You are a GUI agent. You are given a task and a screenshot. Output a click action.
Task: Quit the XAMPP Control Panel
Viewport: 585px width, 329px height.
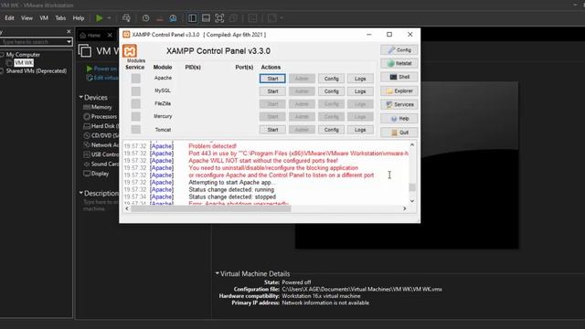pos(399,132)
